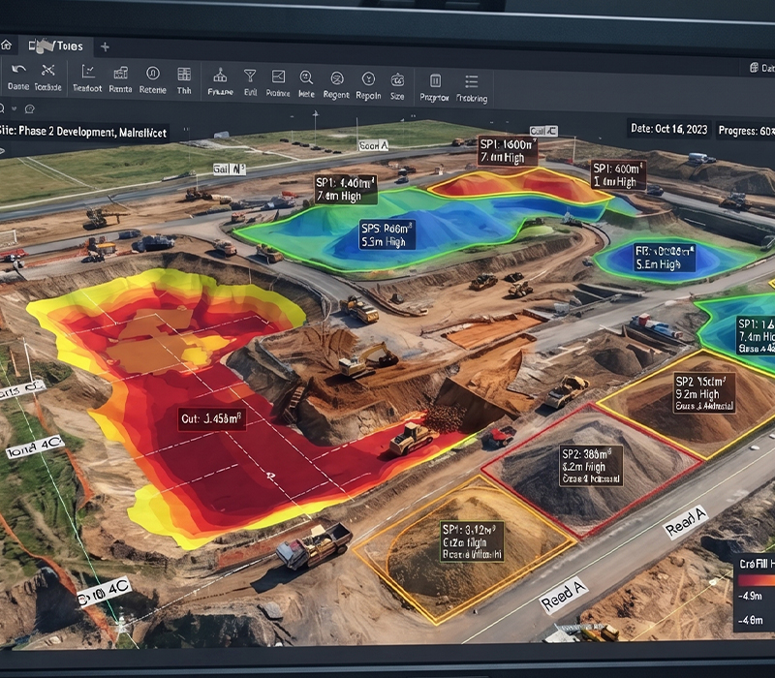Image resolution: width=775 pixels, height=678 pixels.
Task: Open a new tab with plus icon
Action: (105, 46)
